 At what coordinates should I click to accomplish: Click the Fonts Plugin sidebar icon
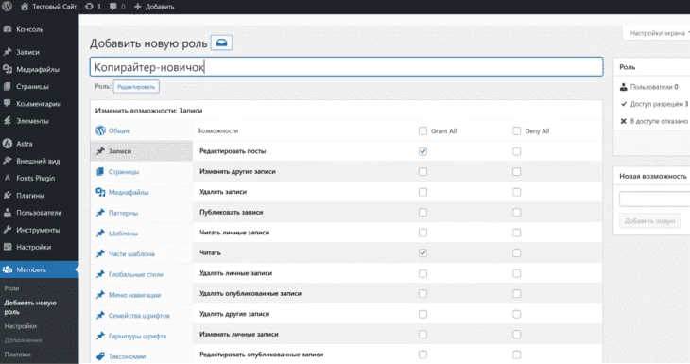pos(7,178)
